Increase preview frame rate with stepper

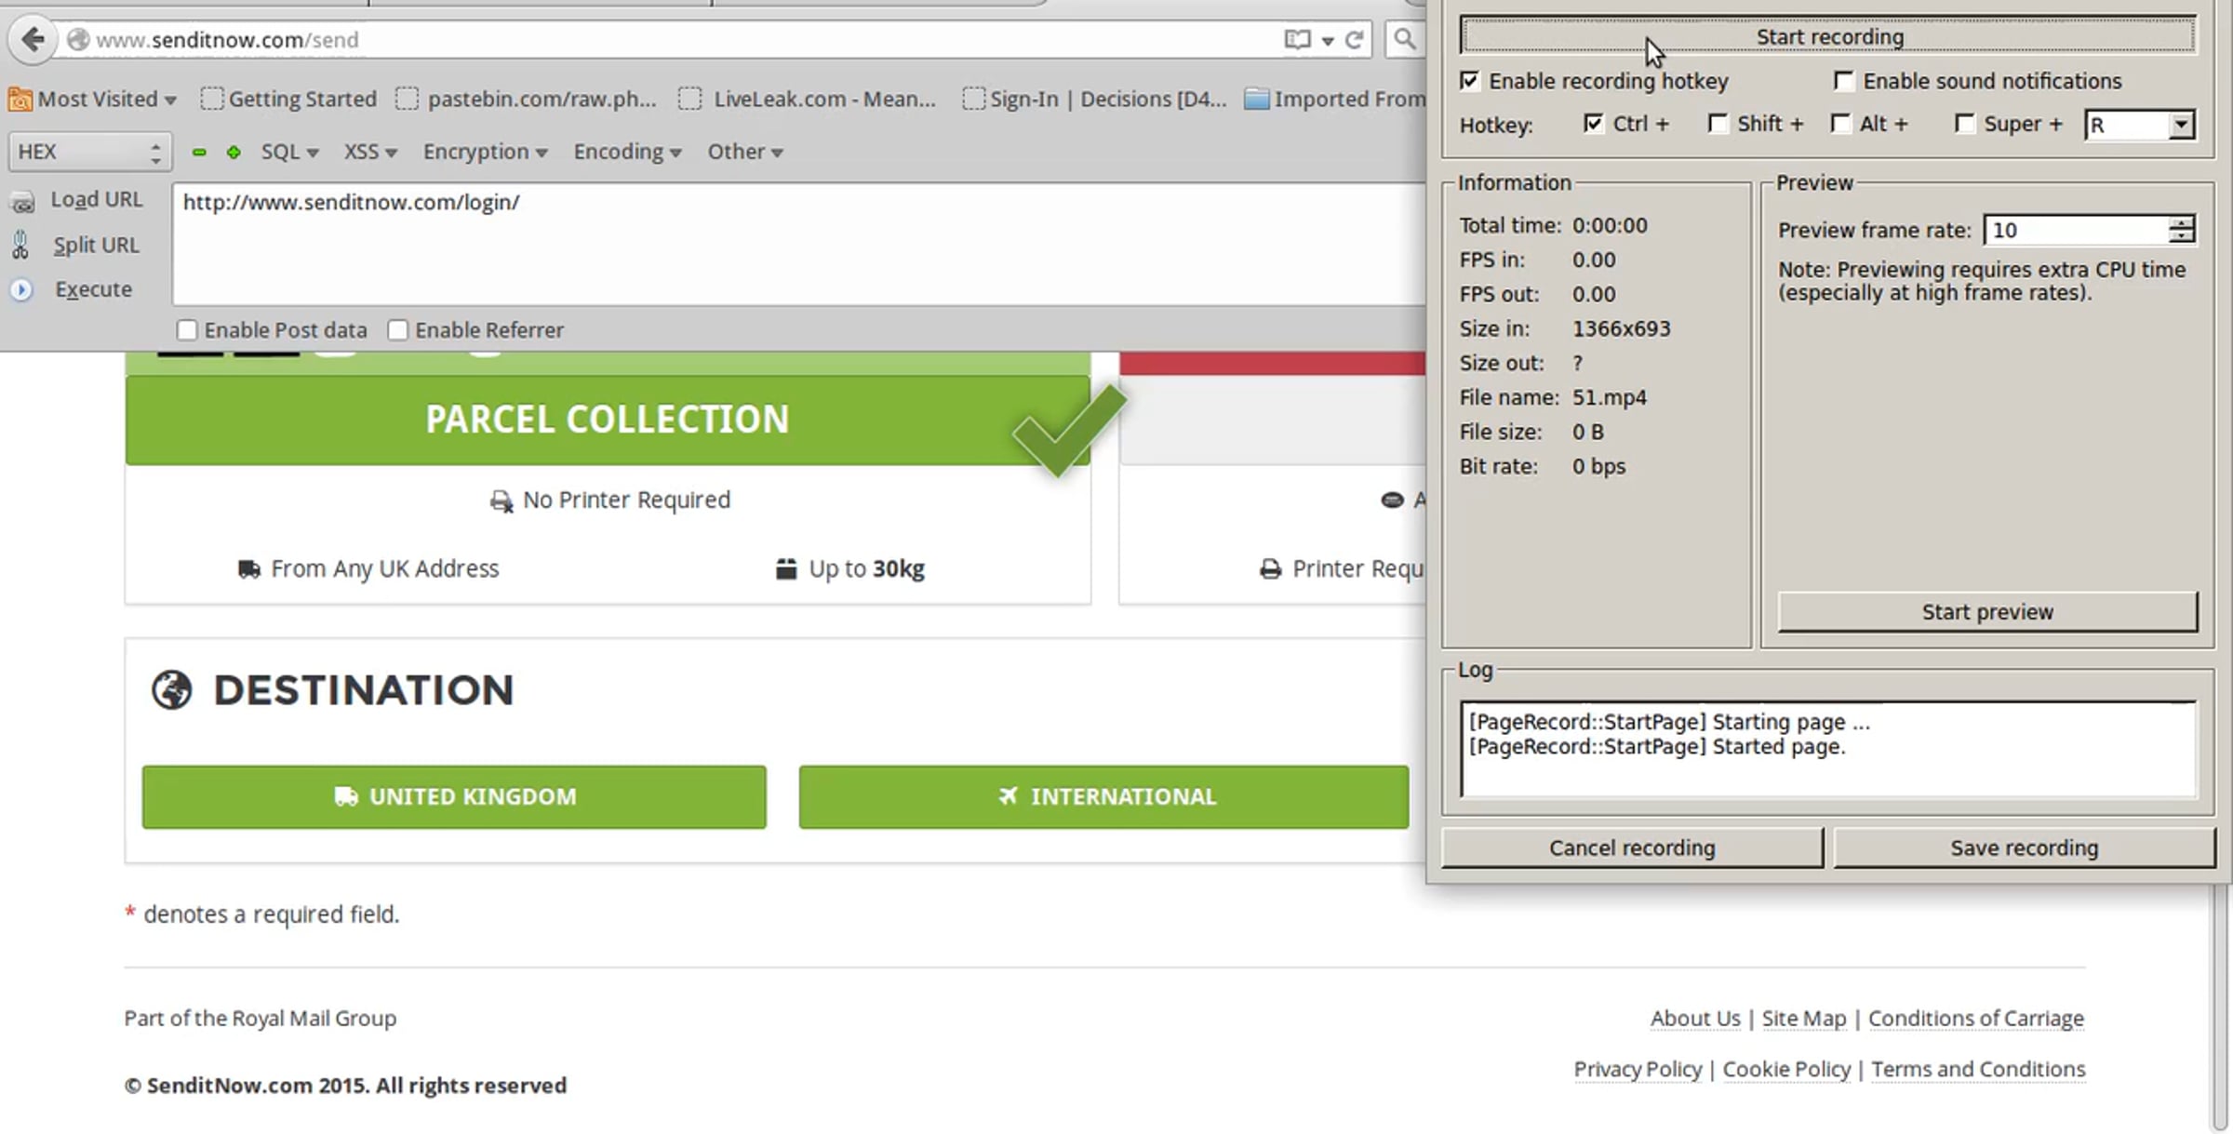point(2181,223)
